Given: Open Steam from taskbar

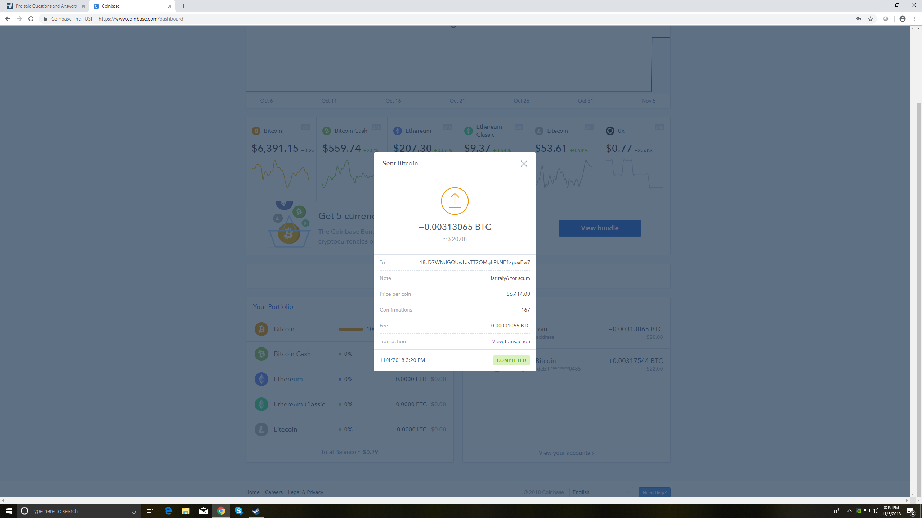Looking at the screenshot, I should coord(256,511).
